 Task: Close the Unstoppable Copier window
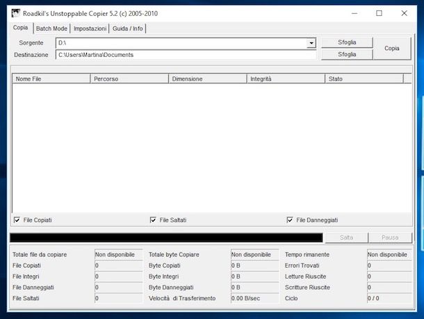pyautogui.click(x=405, y=13)
